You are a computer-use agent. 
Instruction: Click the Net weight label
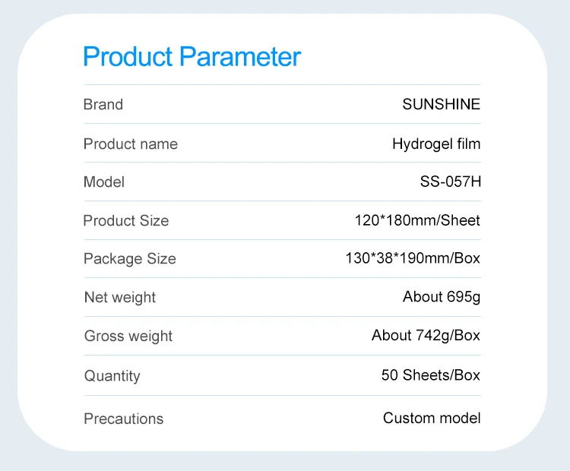coord(119,298)
